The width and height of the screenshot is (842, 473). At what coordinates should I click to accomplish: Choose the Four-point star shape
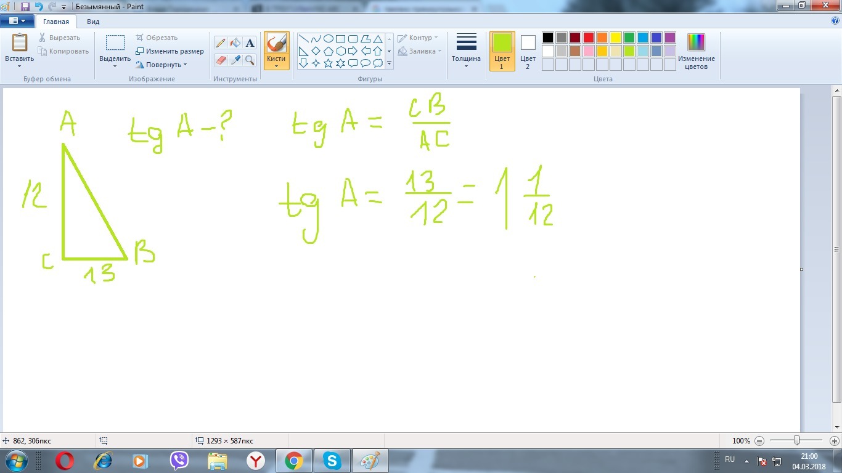tap(316, 63)
